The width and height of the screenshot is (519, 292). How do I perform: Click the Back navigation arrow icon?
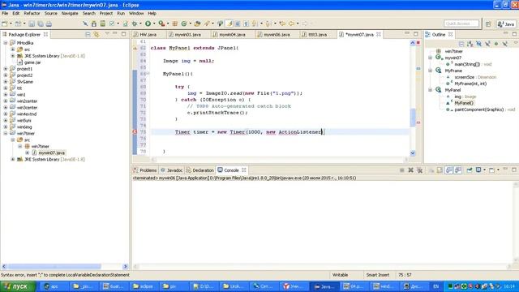click(x=291, y=24)
